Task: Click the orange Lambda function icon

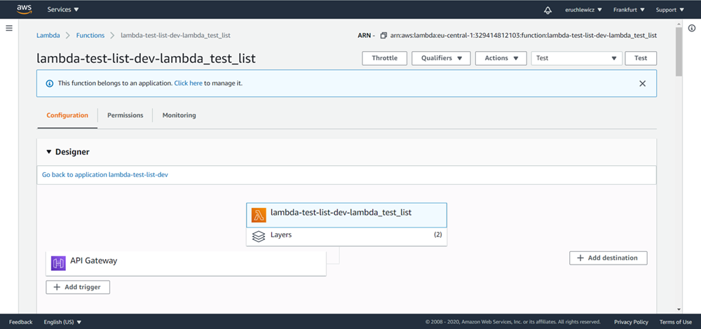Action: pyautogui.click(x=259, y=215)
